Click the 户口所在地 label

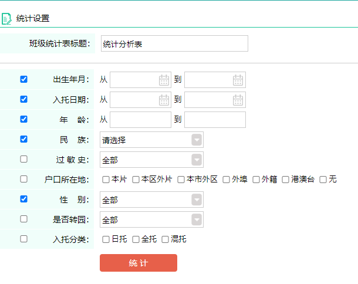(67, 180)
